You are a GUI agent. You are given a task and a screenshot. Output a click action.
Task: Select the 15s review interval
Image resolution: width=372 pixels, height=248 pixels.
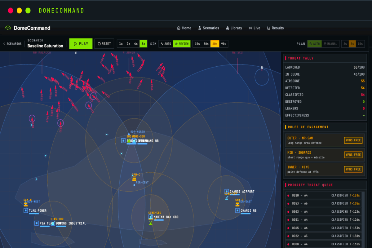pos(197,44)
